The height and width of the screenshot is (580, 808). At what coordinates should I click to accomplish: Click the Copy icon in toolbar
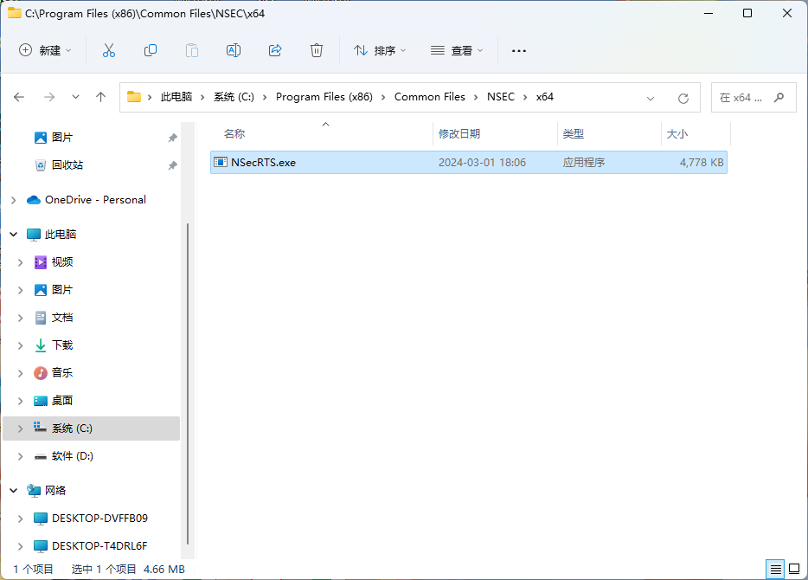tap(151, 50)
